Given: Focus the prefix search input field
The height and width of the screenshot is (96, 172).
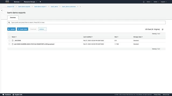Looking at the screenshot, I should pyautogui.click(x=87, y=22).
